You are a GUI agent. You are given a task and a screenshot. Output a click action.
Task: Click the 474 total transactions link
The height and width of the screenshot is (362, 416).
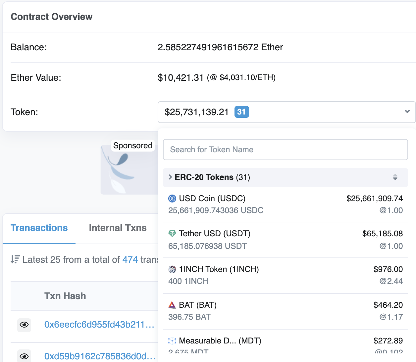(x=130, y=259)
